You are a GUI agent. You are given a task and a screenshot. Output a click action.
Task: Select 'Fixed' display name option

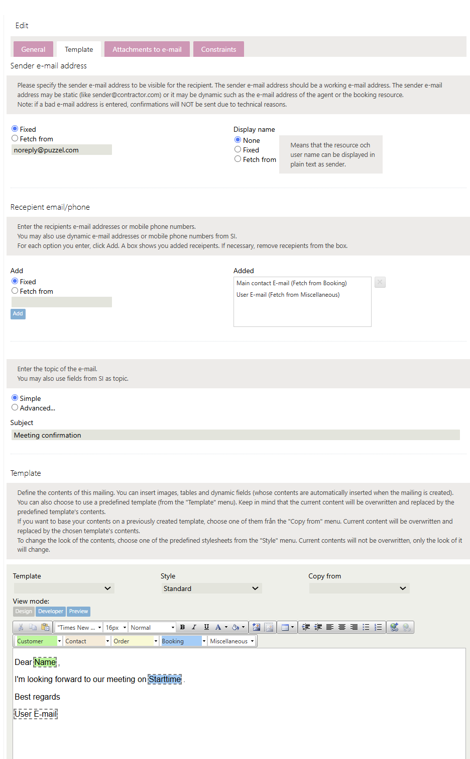238,149
